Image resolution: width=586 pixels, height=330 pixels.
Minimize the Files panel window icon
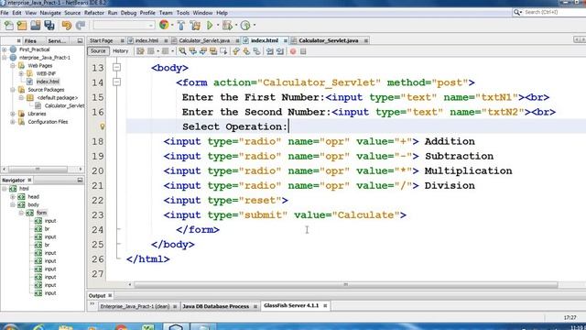tap(80, 40)
